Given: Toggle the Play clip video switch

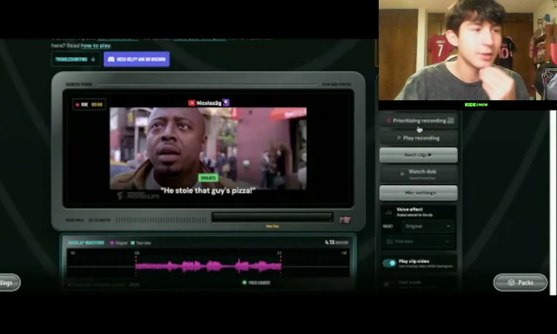Looking at the screenshot, I should pyautogui.click(x=389, y=263).
